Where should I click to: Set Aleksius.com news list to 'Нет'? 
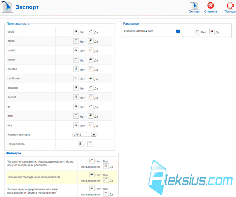[197, 32]
